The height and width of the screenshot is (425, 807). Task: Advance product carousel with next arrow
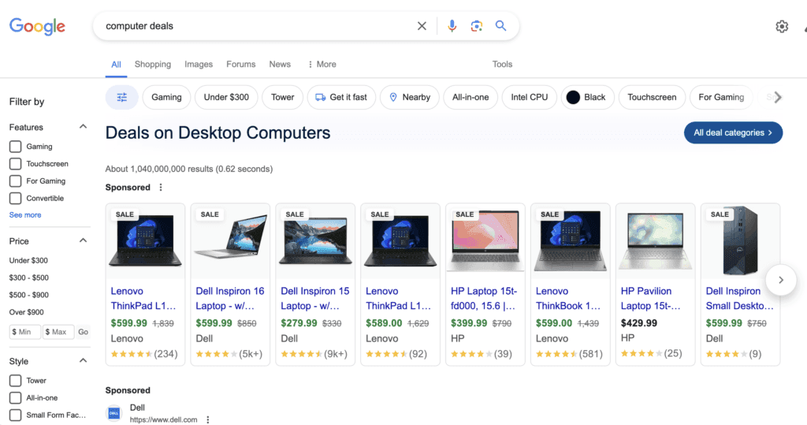point(781,280)
